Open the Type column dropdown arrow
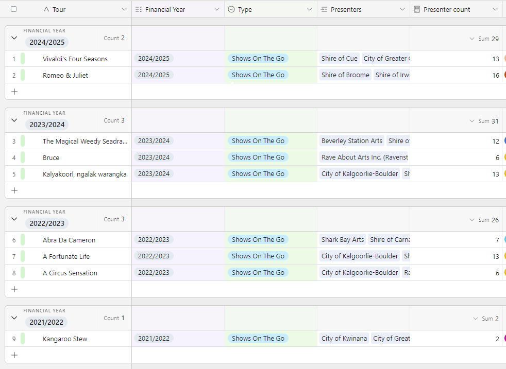Screen dimensions: 506x369 (x=310, y=9)
